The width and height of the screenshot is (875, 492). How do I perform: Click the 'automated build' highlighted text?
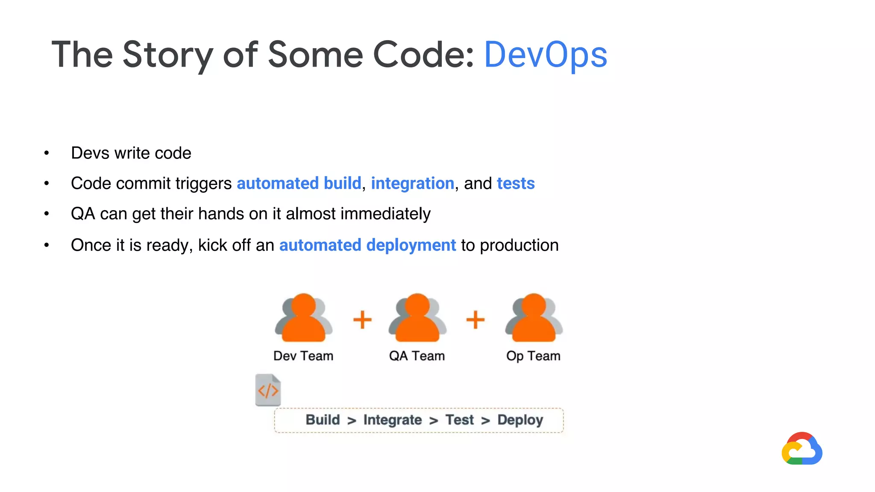299,183
